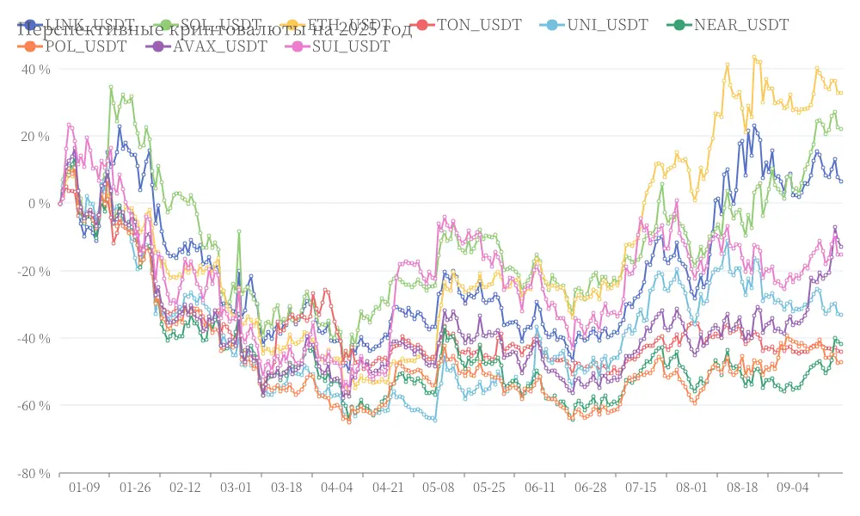Screen dimensions: 860x516
Task: Toggle the SOL_USDT legend series
Action: [x=208, y=25]
